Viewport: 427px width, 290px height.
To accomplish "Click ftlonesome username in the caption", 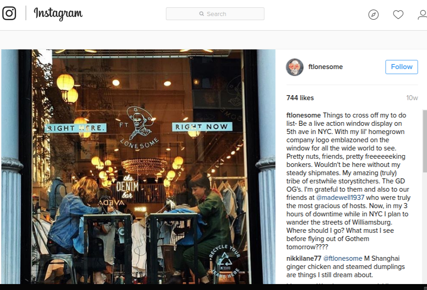I will tap(304, 115).
